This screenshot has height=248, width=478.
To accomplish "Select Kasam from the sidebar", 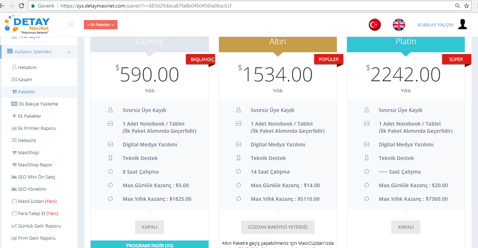I will point(25,79).
